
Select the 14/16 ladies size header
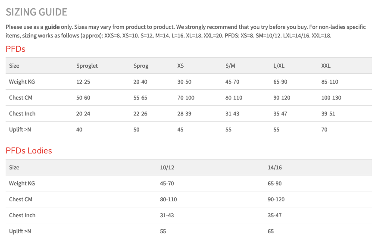[275, 167]
